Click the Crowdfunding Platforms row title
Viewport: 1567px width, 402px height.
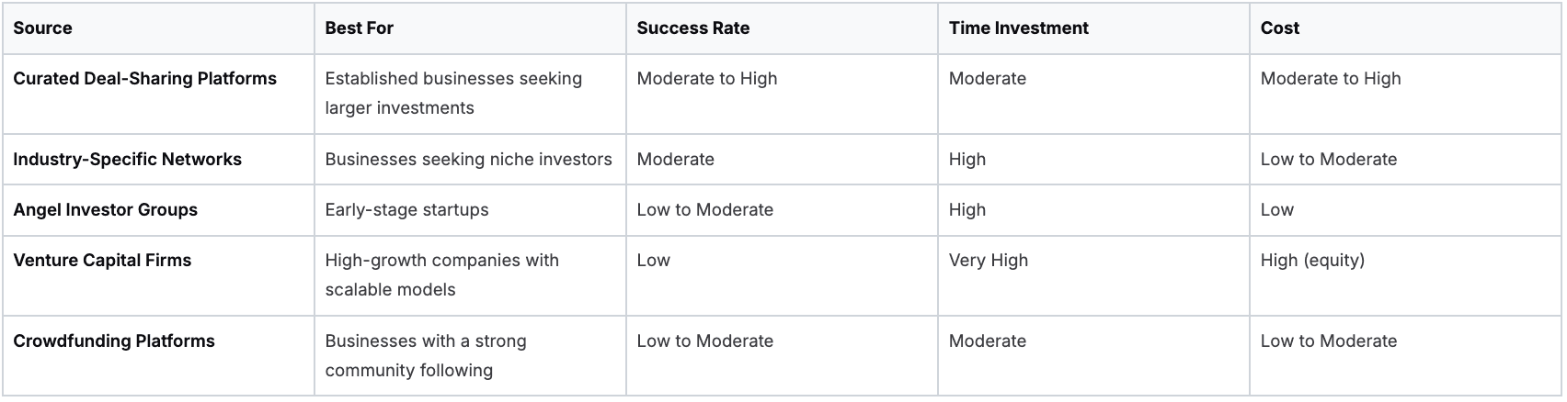pos(114,341)
